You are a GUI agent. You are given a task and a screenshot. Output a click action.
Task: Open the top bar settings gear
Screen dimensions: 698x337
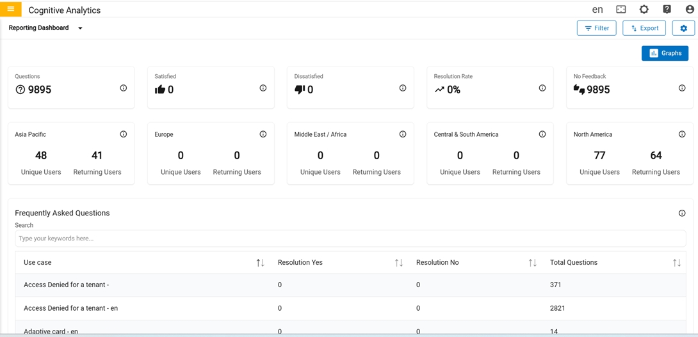[x=644, y=10]
